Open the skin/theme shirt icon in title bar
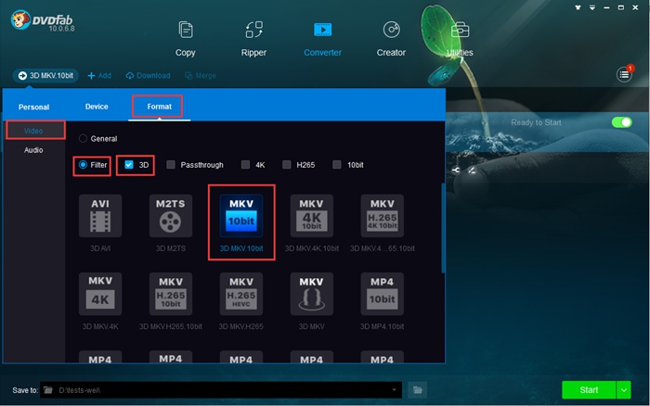 (578, 7)
